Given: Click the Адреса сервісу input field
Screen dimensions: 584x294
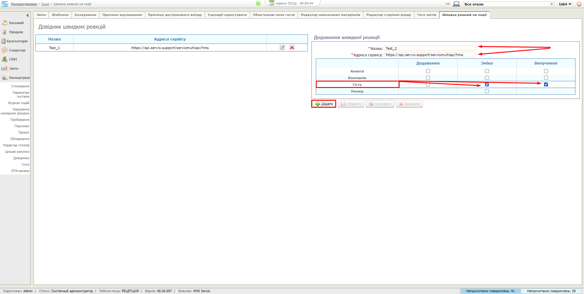Looking at the screenshot, I should click(x=430, y=55).
